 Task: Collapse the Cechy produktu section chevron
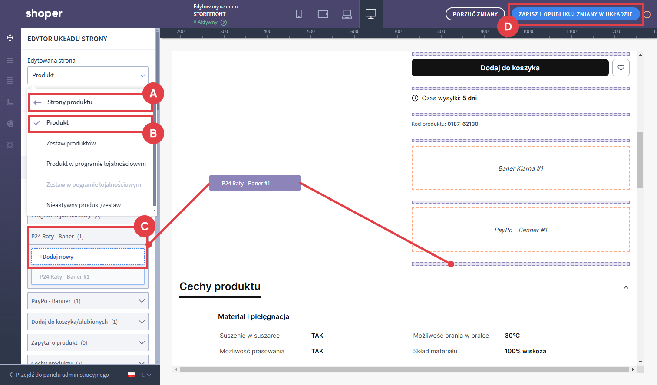pyautogui.click(x=626, y=287)
